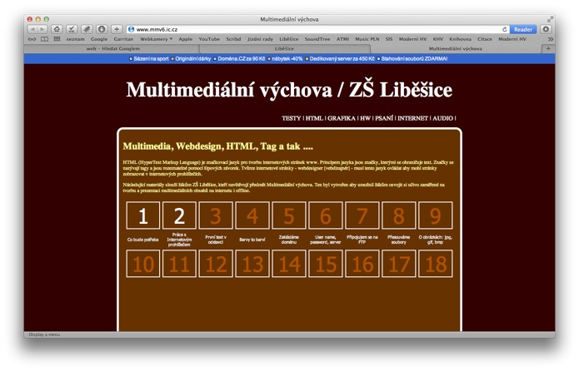Click the add bookmark plus button

tap(117, 29)
